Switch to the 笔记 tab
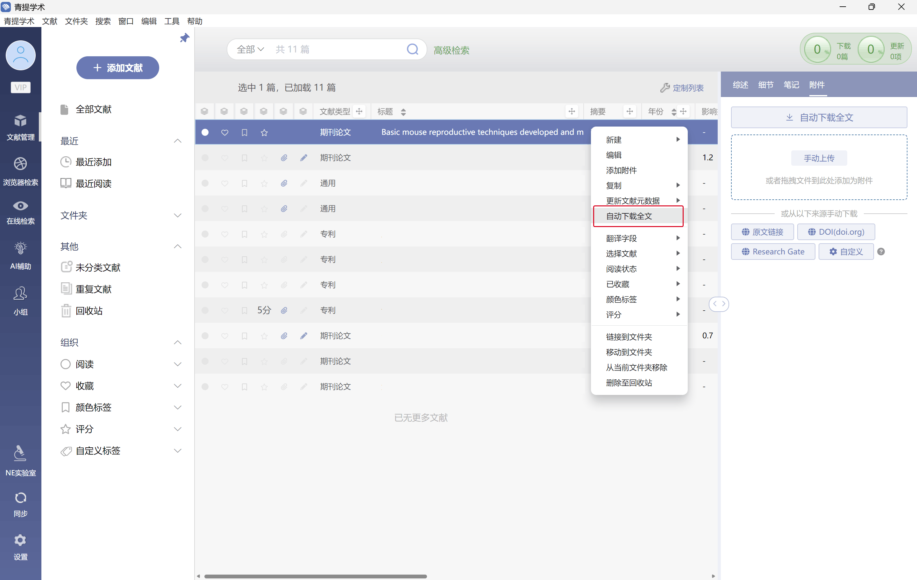The image size is (917, 580). click(x=791, y=85)
